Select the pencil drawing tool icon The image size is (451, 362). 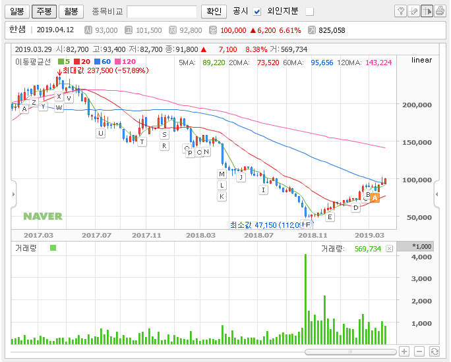tap(413, 11)
